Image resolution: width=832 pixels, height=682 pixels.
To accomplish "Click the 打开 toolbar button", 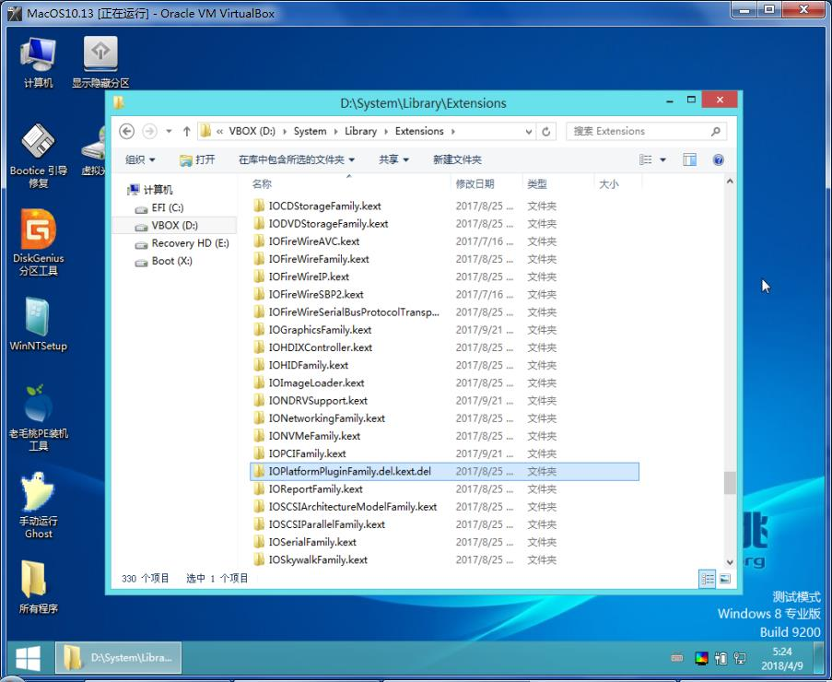I will point(197,159).
